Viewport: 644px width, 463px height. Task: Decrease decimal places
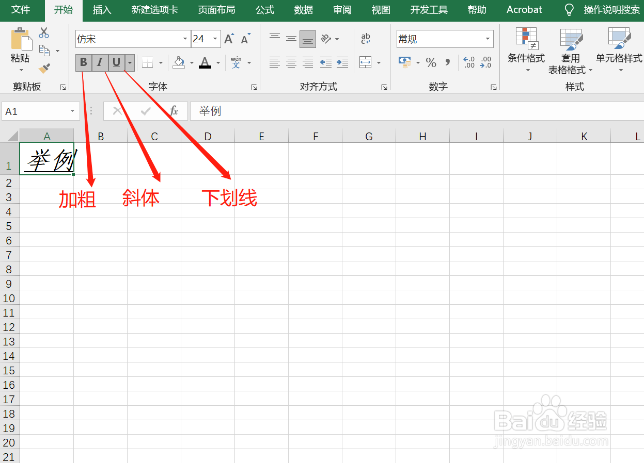[x=485, y=62]
